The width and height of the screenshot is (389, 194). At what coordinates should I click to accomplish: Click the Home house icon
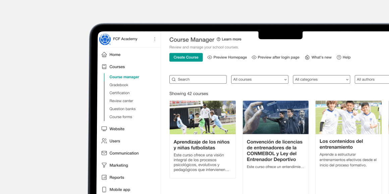(104, 55)
